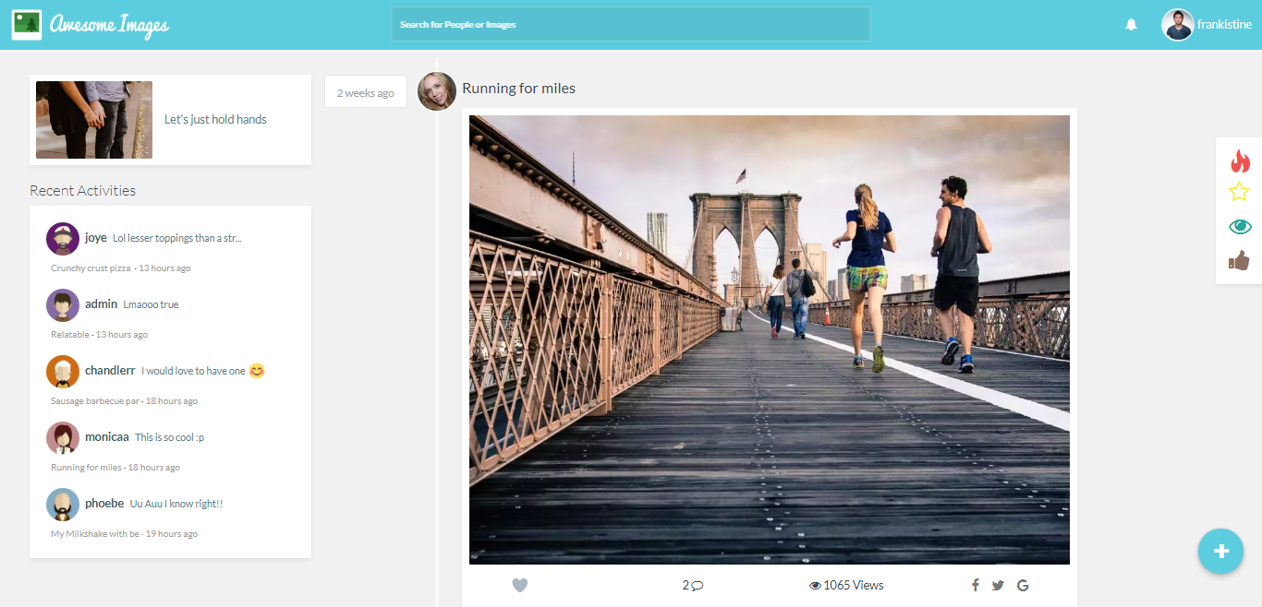This screenshot has width=1262, height=607.
Task: Click phoebe's avatar in Recent Activities
Action: 63,505
